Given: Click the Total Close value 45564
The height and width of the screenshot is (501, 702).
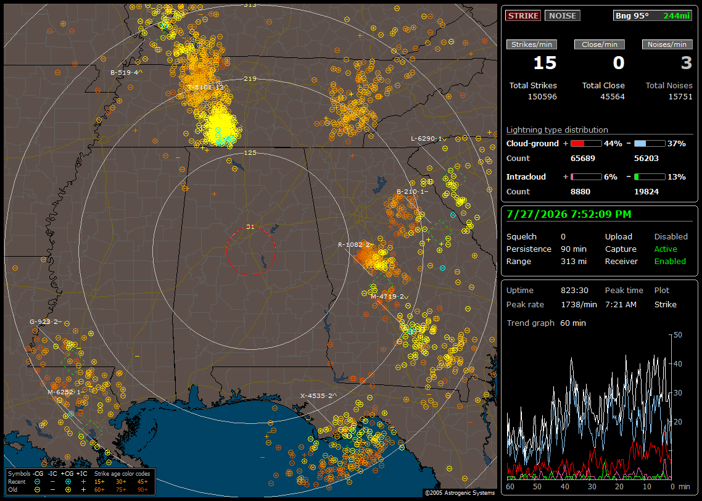Looking at the screenshot, I should coord(613,97).
